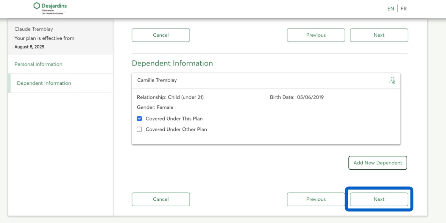Click the Desjardins Insurance logo
The height and width of the screenshot is (223, 446).
click(x=50, y=8)
